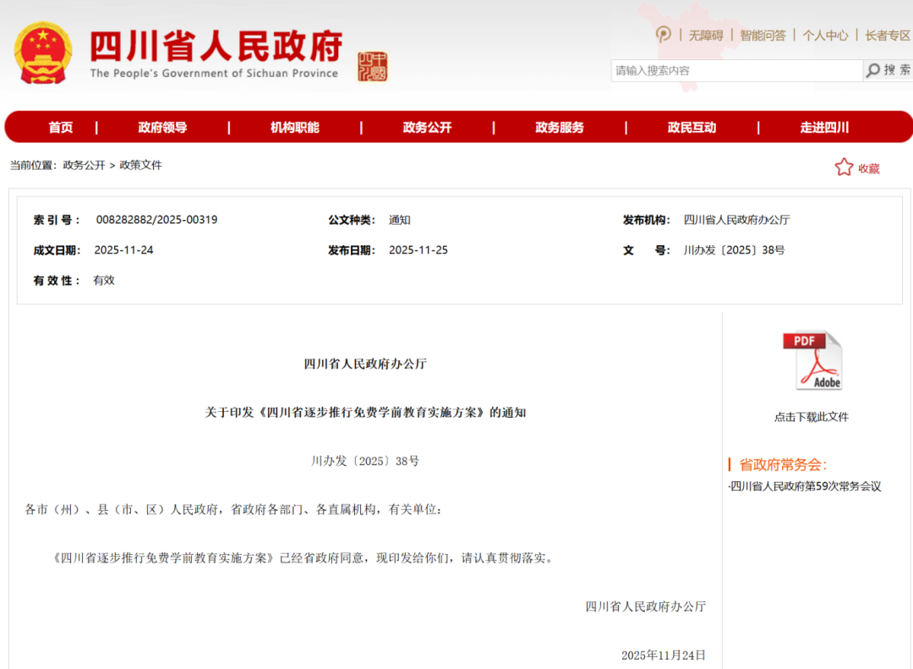Click 政策文件 in the breadcrumb
The height and width of the screenshot is (669, 913).
(x=140, y=166)
